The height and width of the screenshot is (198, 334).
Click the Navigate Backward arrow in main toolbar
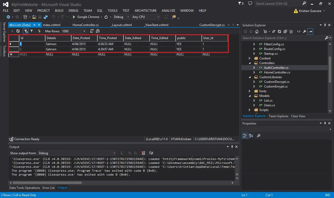pyautogui.click(x=8, y=17)
